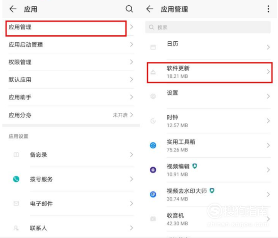Open the 默认应用 menu entry
Image resolution: width=278 pixels, height=238 pixels.
point(71,79)
